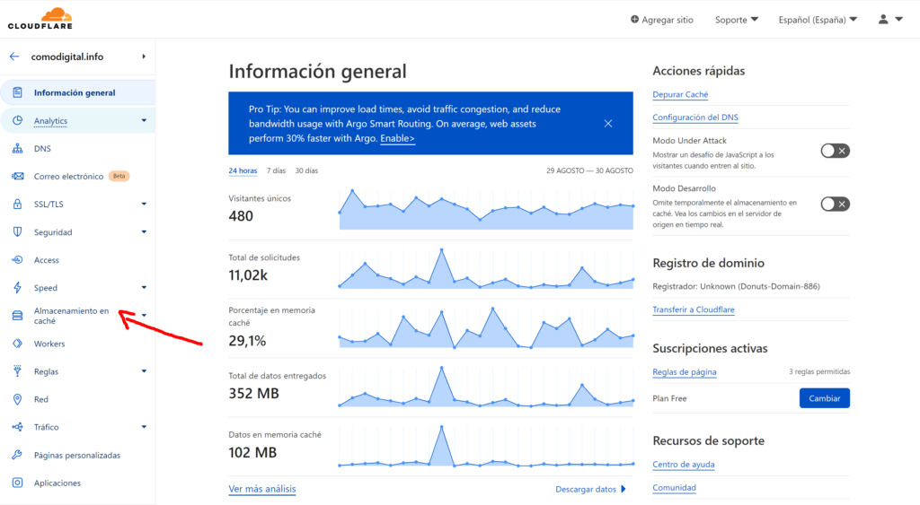Click the Agregar sitio link
The width and height of the screenshot is (920, 505).
point(668,20)
